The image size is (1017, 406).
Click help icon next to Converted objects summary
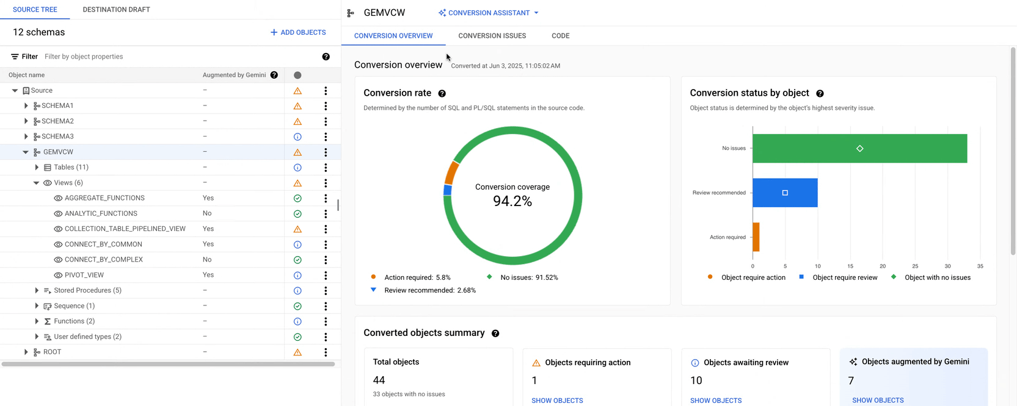pyautogui.click(x=495, y=333)
